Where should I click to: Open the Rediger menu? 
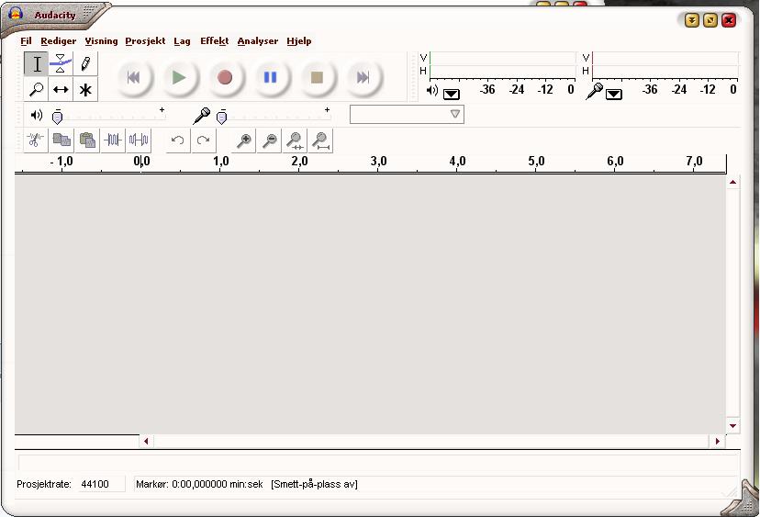(59, 41)
